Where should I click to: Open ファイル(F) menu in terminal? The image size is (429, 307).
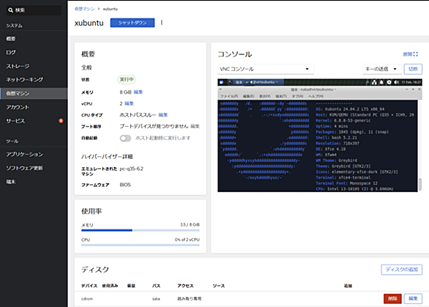click(x=229, y=96)
